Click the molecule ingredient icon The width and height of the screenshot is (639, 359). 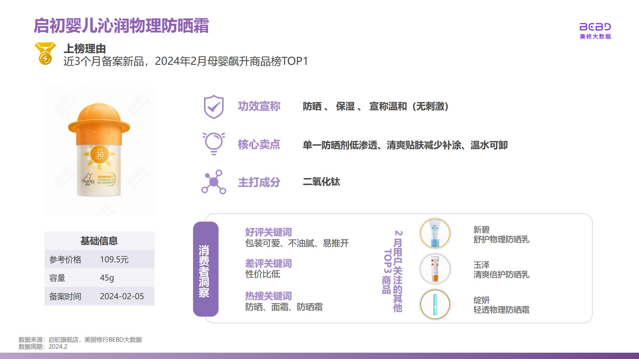(x=214, y=182)
